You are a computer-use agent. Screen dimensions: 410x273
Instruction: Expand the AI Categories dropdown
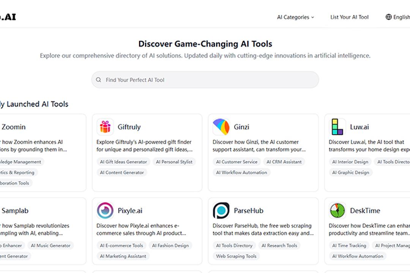(295, 17)
